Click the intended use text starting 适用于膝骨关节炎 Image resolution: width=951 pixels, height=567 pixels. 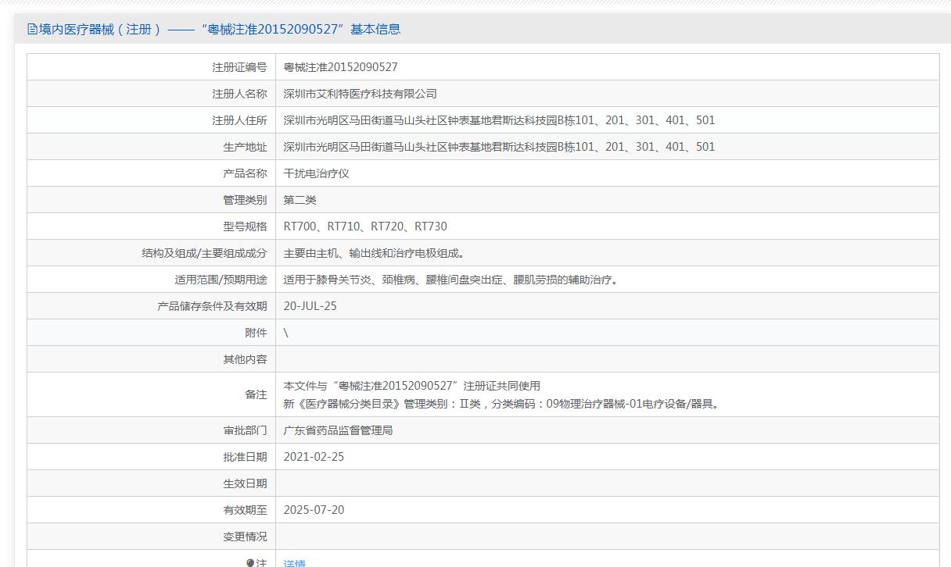453,280
